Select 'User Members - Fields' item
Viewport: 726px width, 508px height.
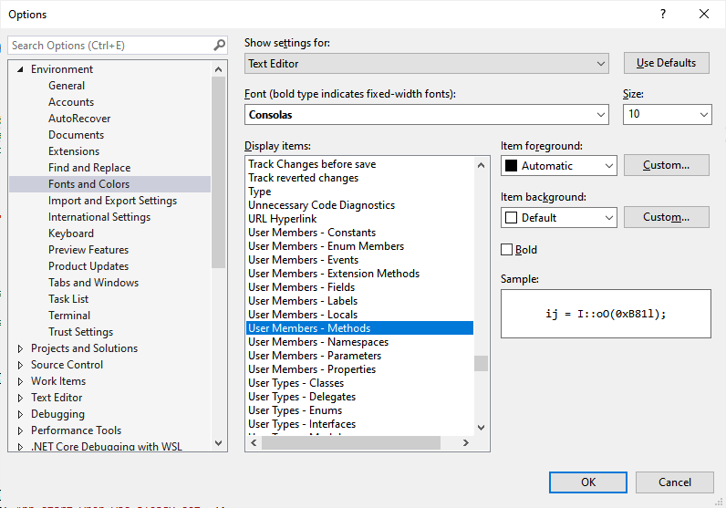359,287
